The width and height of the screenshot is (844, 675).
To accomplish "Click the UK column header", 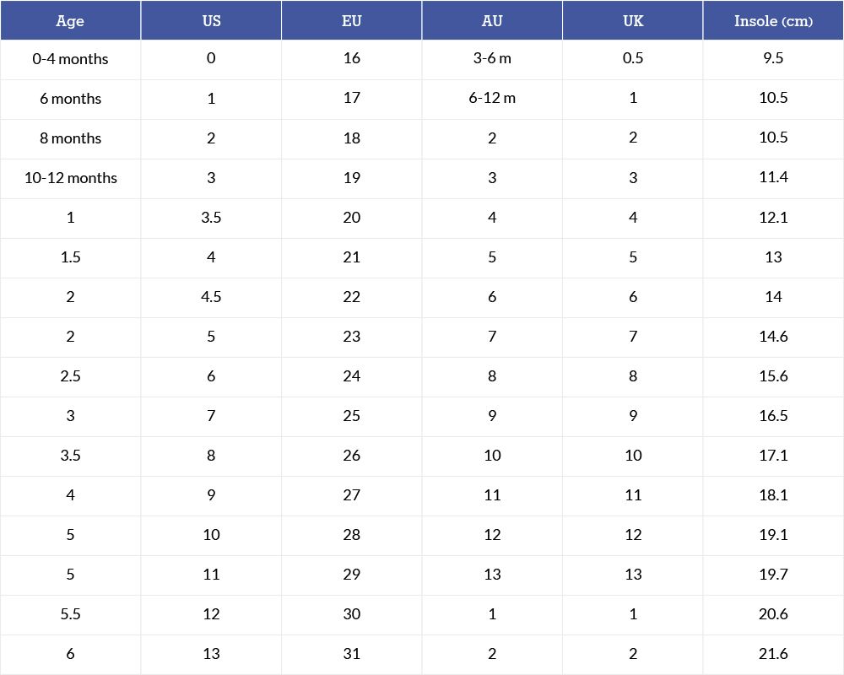I will (x=632, y=20).
